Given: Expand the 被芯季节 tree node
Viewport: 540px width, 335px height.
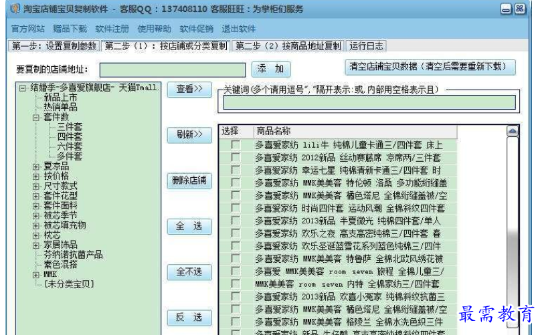Looking at the screenshot, I should [x=36, y=216].
